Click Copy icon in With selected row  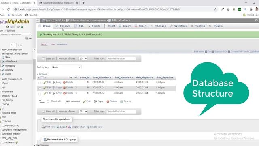(96, 101)
